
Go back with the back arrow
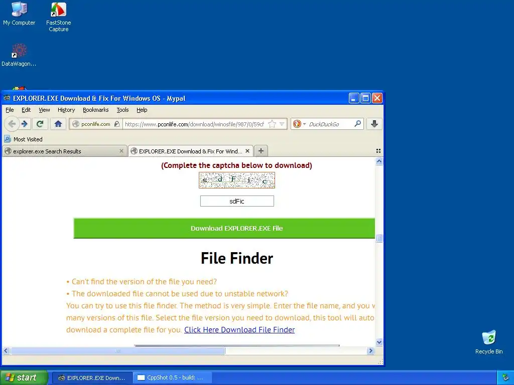12,124
